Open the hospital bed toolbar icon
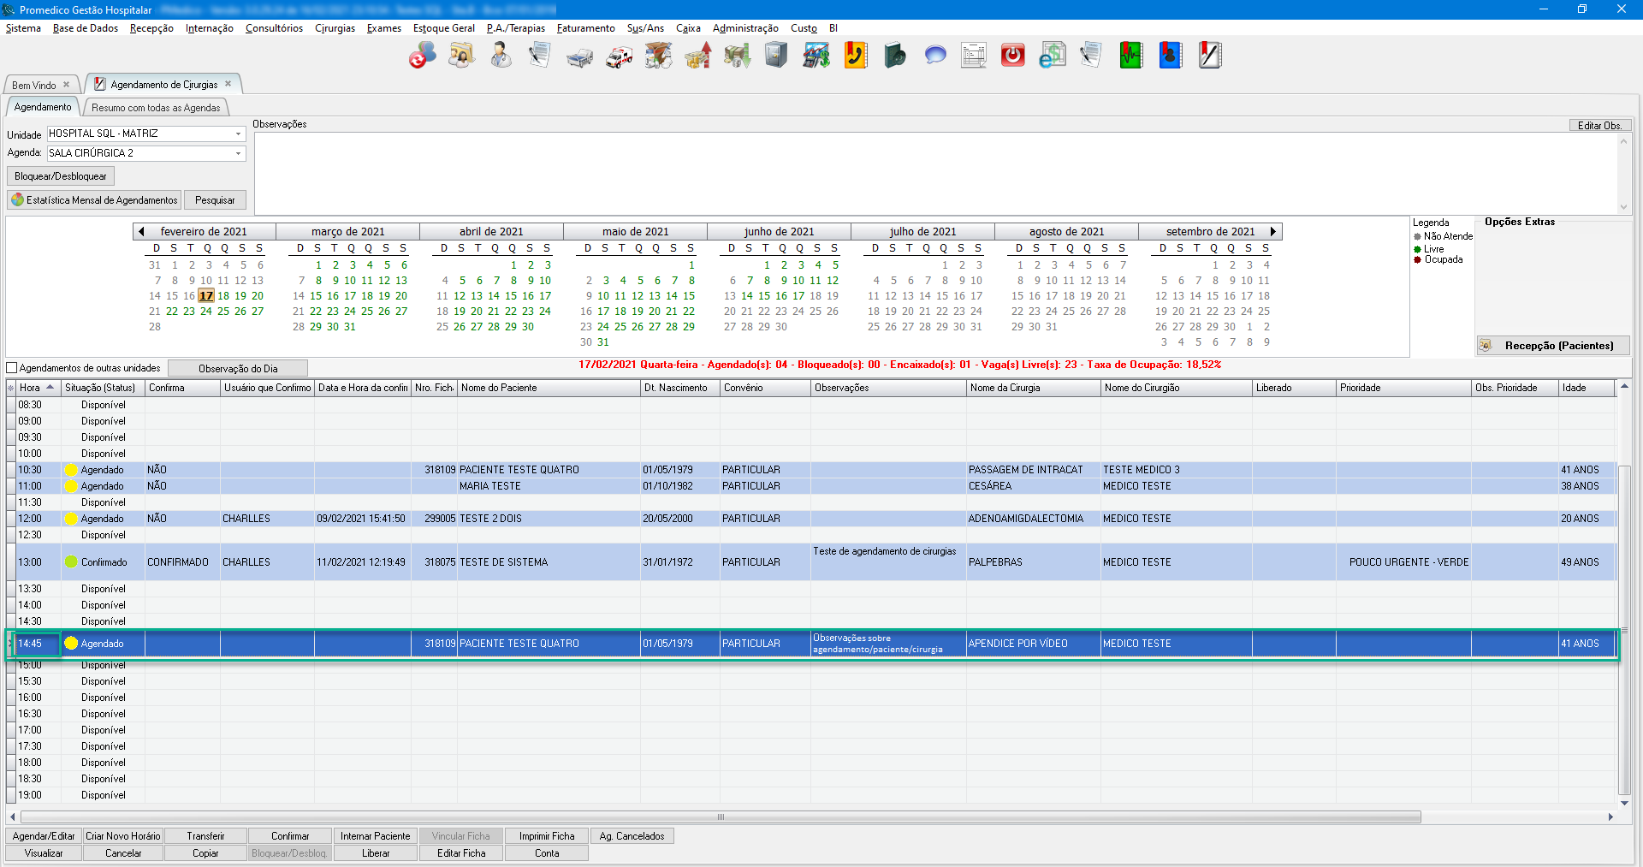This screenshot has width=1643, height=867. (579, 56)
